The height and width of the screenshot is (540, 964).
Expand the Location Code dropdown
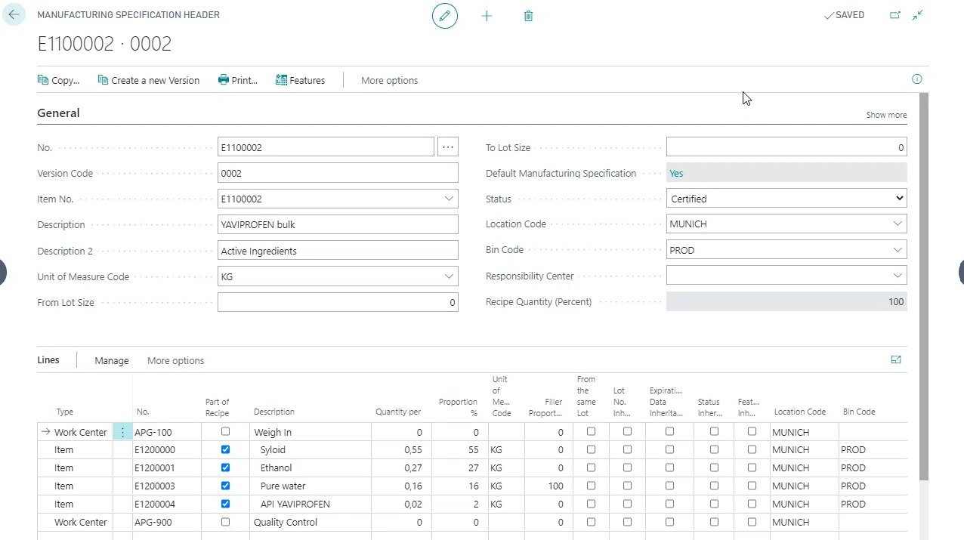(x=898, y=224)
